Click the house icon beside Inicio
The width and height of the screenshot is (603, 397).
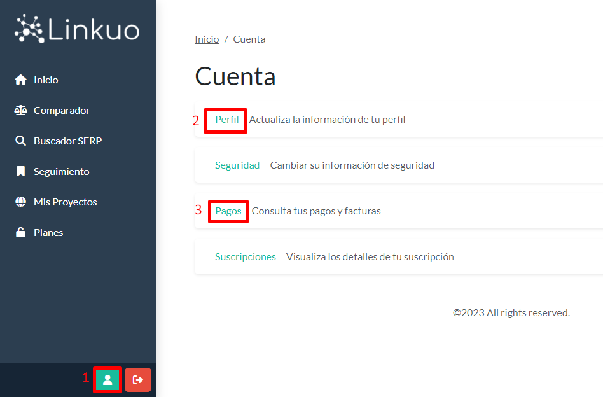tap(20, 80)
